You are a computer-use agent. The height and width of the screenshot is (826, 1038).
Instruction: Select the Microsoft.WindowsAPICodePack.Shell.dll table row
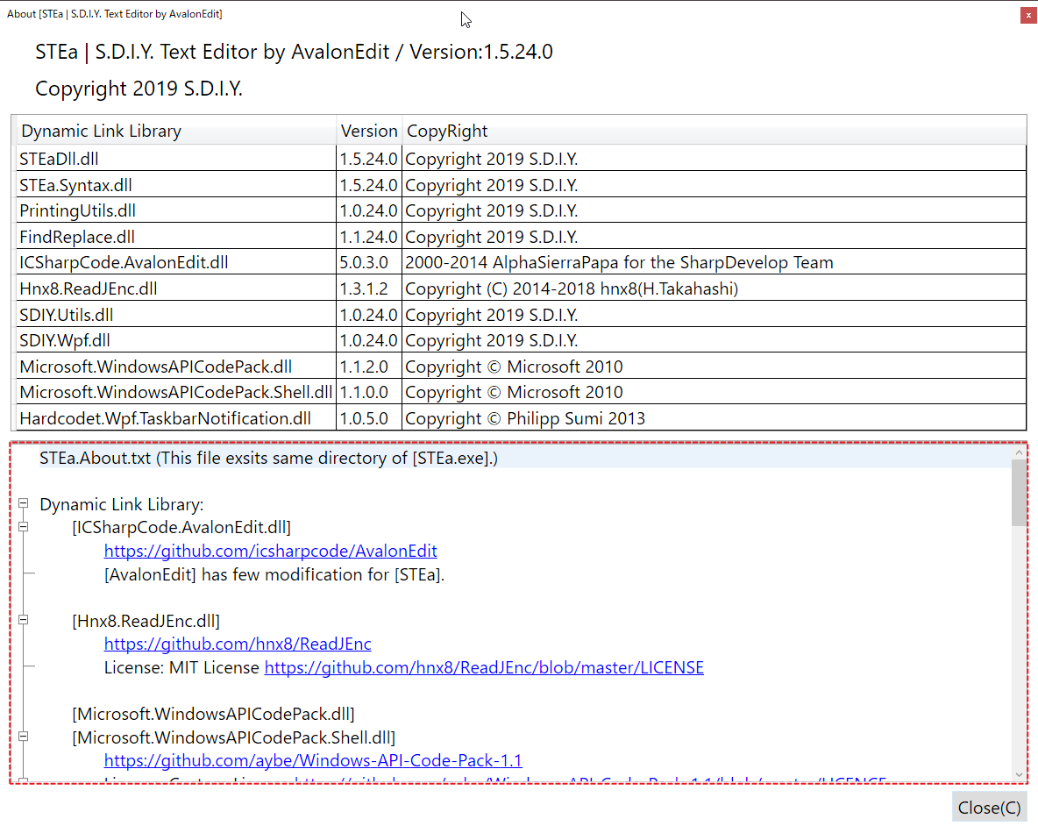(x=521, y=392)
